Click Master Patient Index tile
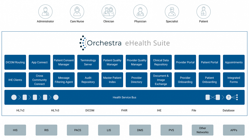 point(112,80)
